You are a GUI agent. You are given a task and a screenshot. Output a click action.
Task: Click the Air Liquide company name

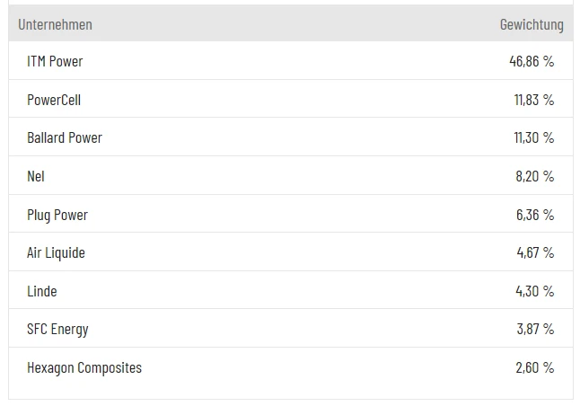click(56, 252)
